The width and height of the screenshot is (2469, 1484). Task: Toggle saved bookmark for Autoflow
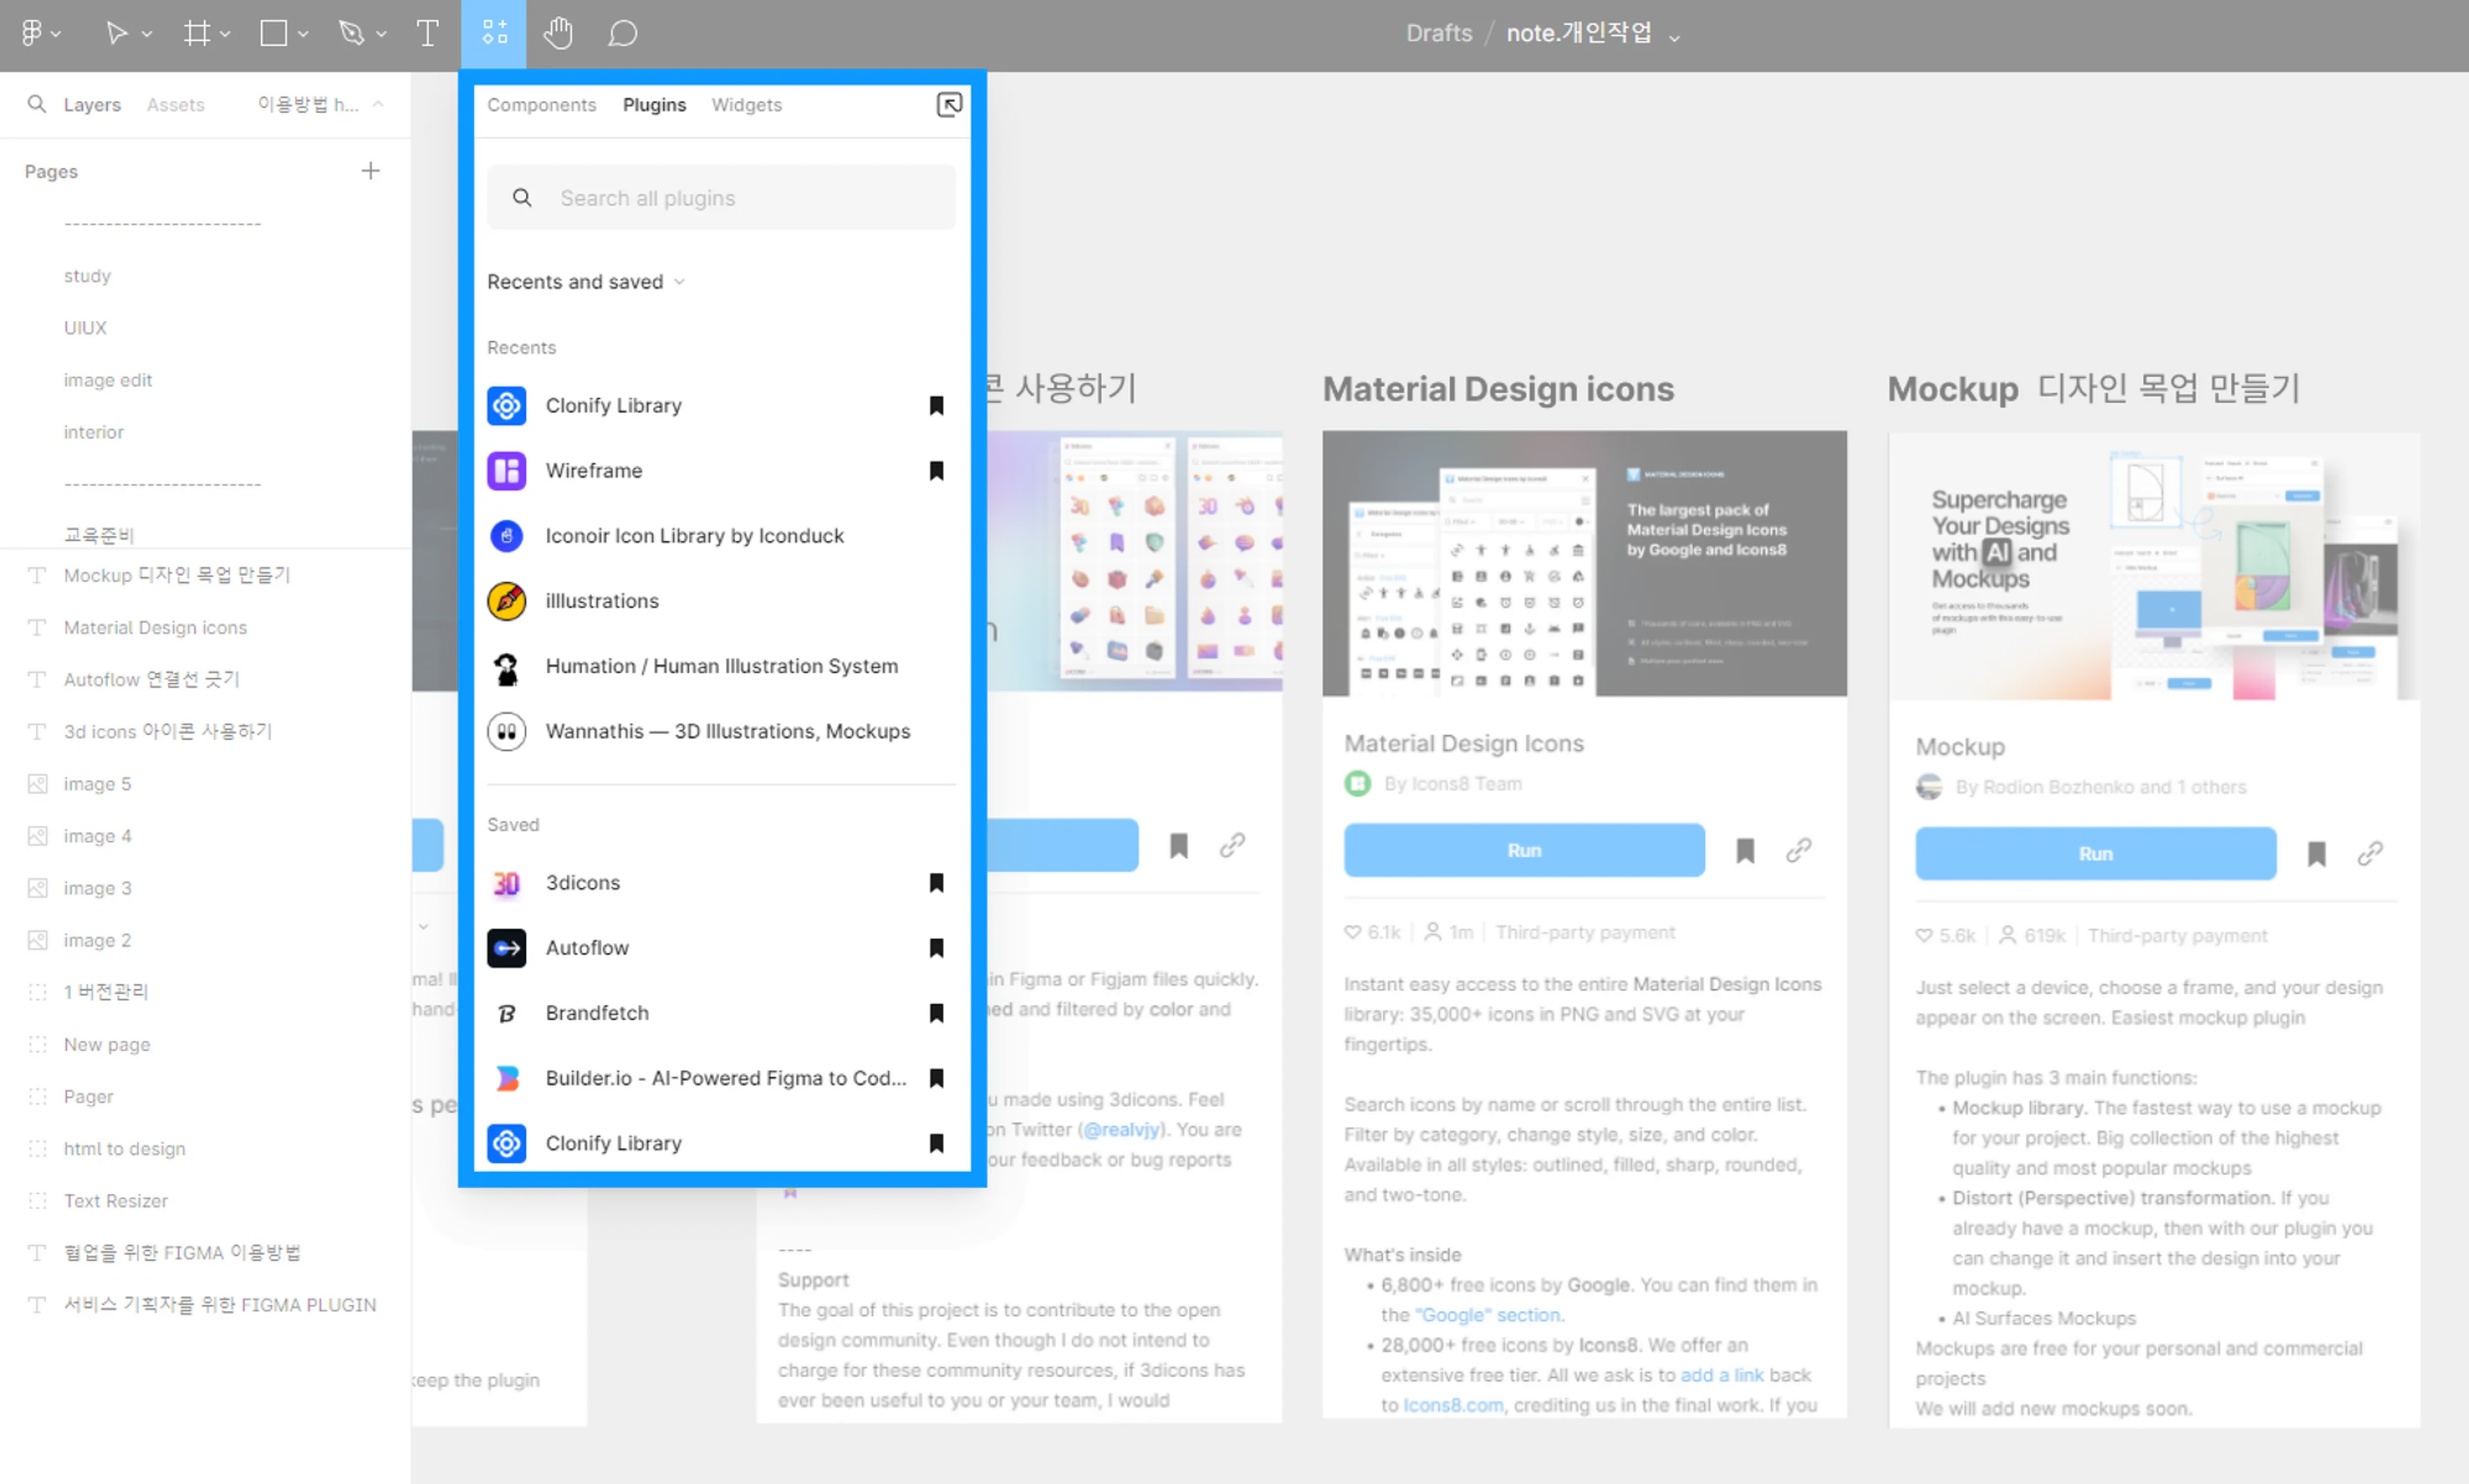pyautogui.click(x=936, y=948)
